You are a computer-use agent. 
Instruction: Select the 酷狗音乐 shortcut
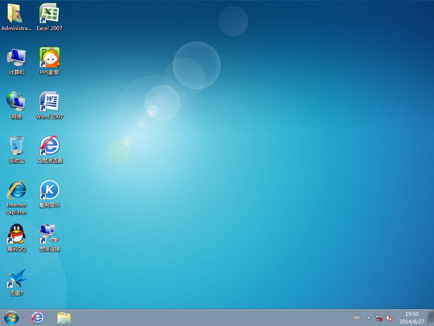point(49,194)
